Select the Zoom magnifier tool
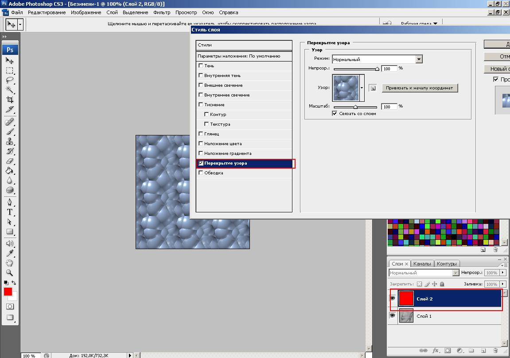 click(x=10, y=273)
